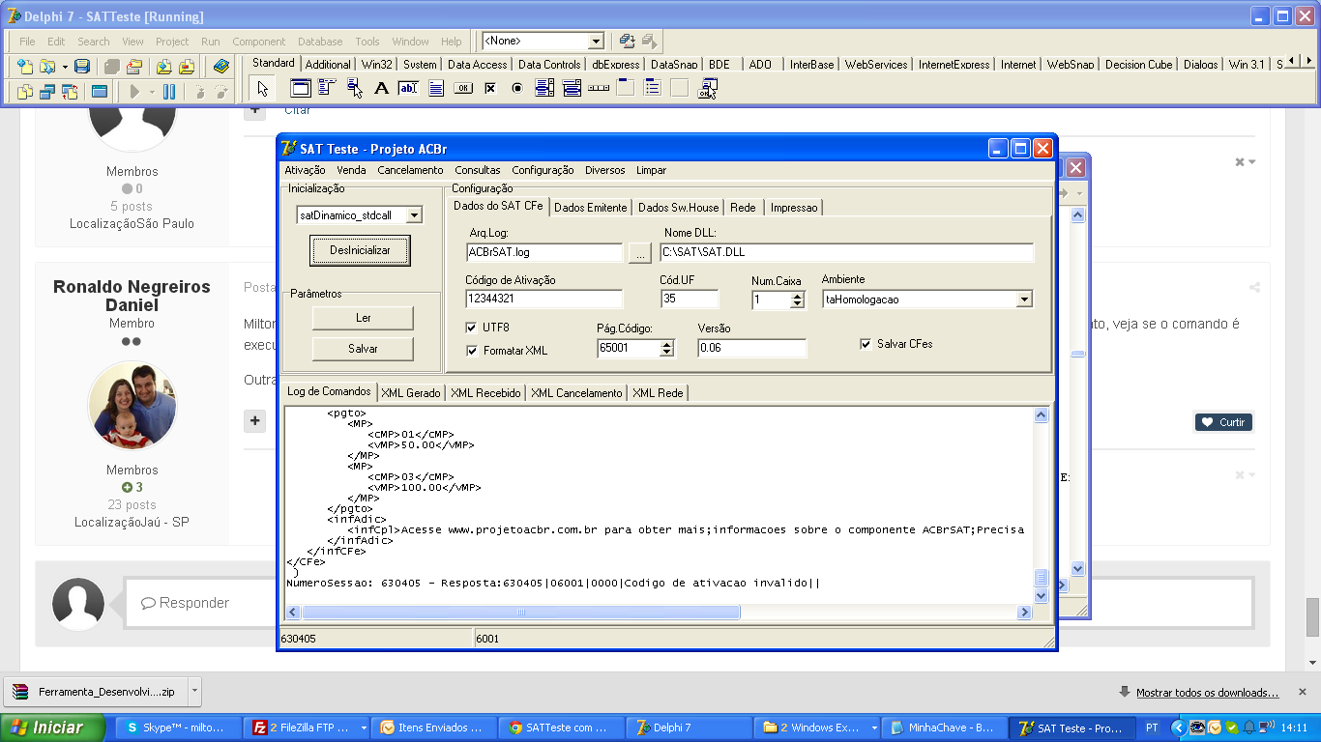Viewport: 1321px width, 742px height.
Task: Click DesInicializar button
Action: pyautogui.click(x=360, y=250)
